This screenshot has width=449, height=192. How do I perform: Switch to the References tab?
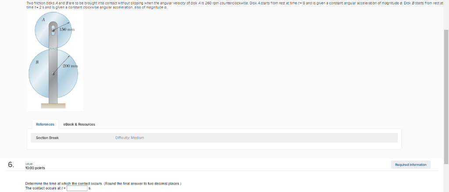coord(45,124)
